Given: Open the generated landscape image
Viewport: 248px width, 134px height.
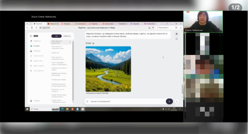Looking at the screenshot, I should click(108, 69).
